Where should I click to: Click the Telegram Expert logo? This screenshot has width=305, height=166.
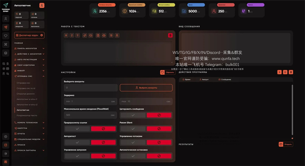(6, 7)
